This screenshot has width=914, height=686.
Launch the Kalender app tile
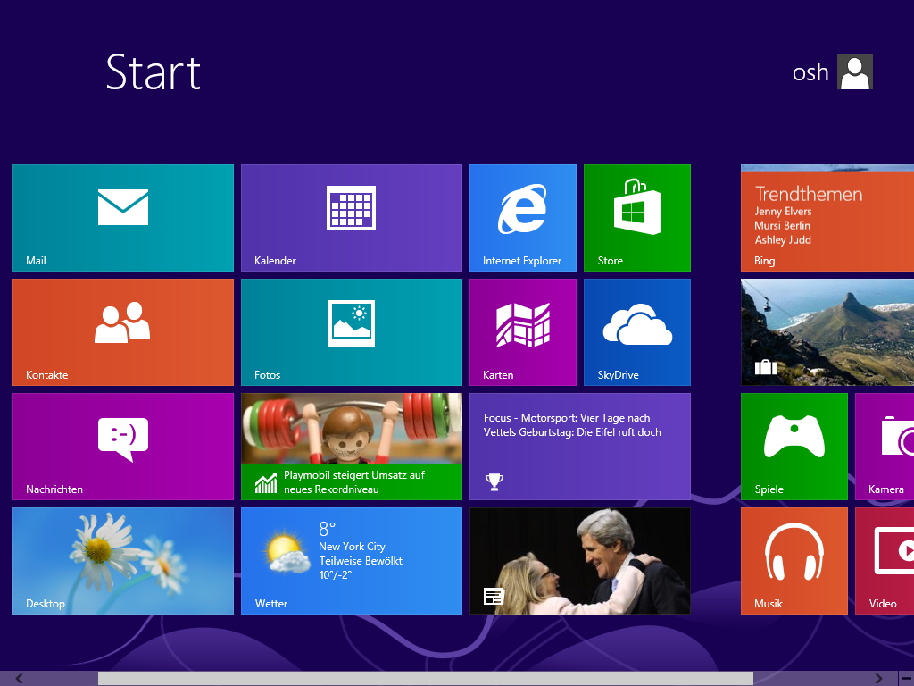click(x=352, y=217)
